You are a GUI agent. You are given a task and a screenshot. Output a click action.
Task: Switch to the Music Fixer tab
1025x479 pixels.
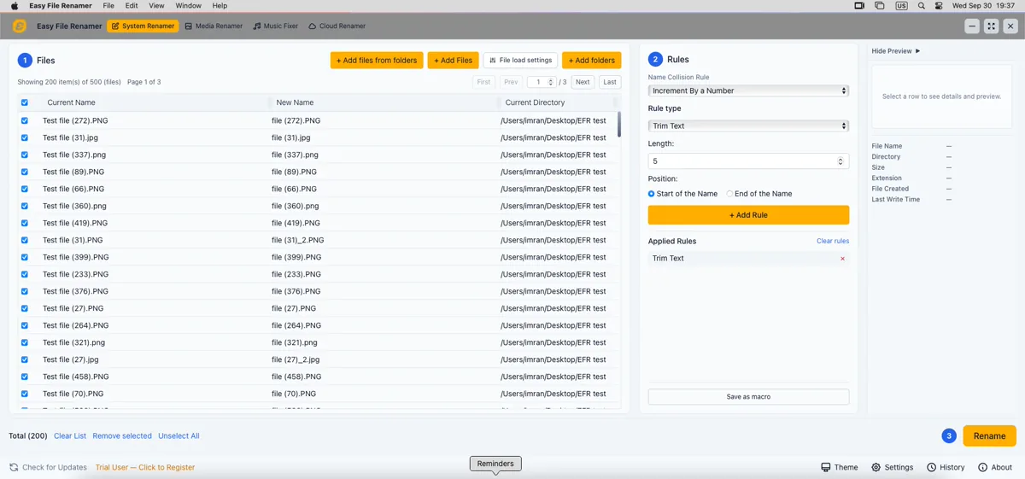[x=275, y=26]
